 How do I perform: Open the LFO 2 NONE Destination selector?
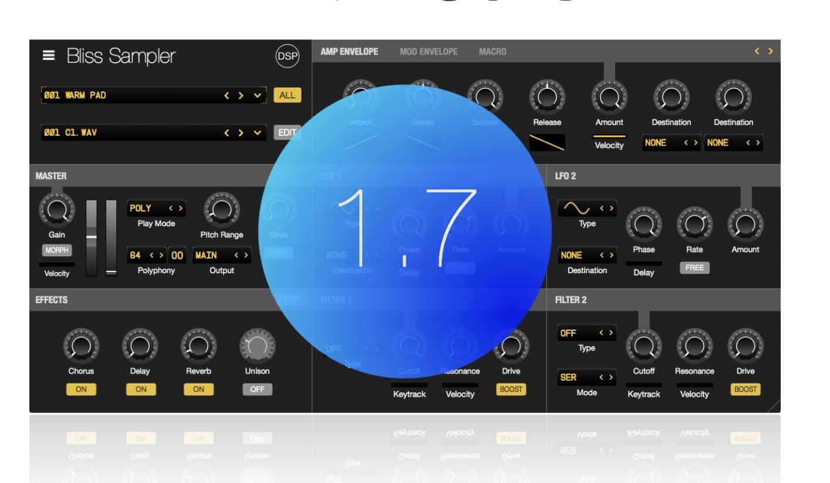tap(587, 256)
